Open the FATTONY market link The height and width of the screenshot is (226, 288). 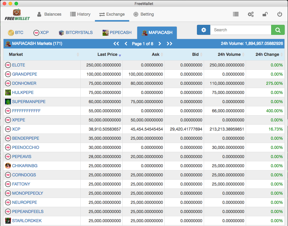coord(21,184)
